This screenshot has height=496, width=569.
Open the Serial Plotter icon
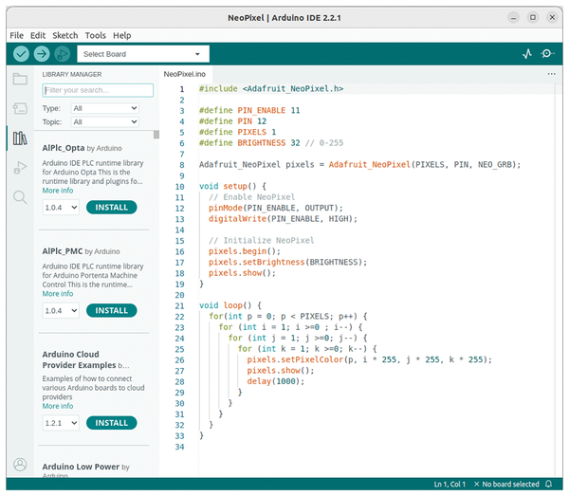(x=527, y=54)
